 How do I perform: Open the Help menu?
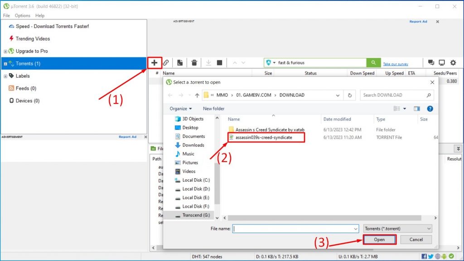(x=40, y=15)
